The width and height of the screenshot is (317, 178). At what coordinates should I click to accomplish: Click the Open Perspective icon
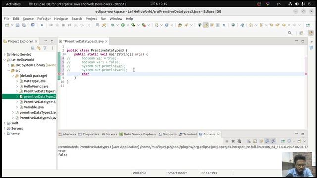301,33
